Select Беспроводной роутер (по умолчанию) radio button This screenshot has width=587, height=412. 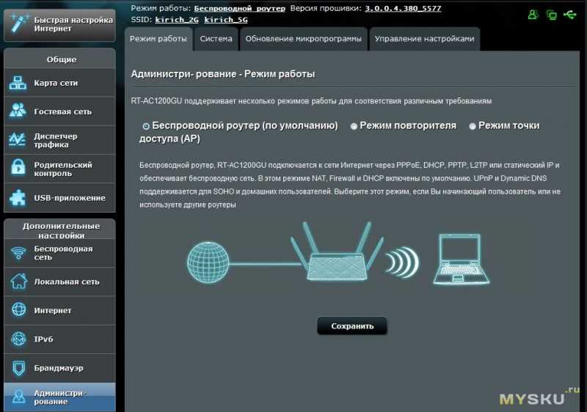tap(146, 126)
